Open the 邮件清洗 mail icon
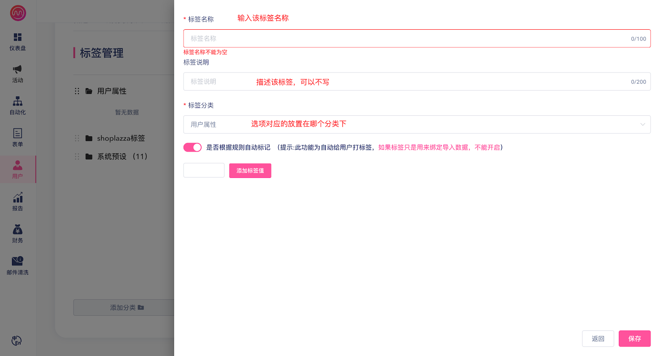Screen dimensions: 660x356 pyautogui.click(x=18, y=261)
